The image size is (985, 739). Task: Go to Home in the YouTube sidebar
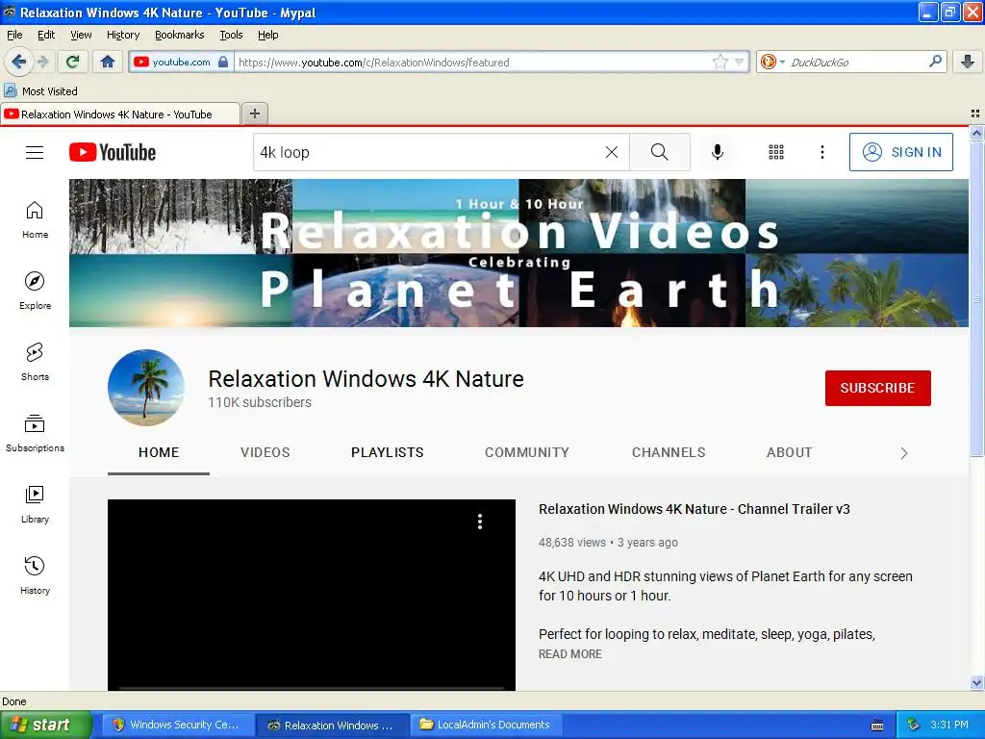(x=35, y=220)
